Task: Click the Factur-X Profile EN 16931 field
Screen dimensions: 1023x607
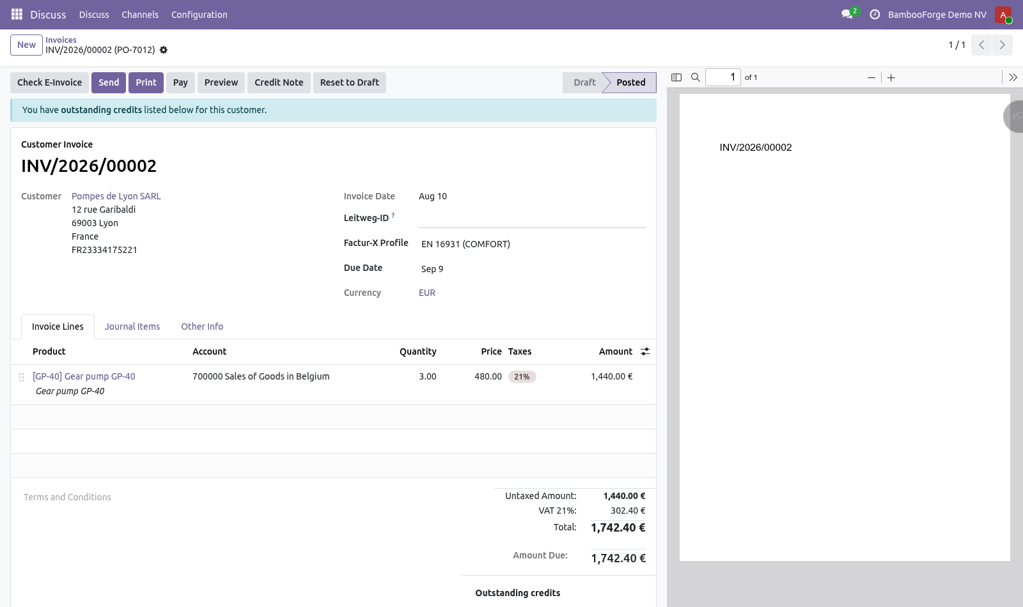Action: 532,244
